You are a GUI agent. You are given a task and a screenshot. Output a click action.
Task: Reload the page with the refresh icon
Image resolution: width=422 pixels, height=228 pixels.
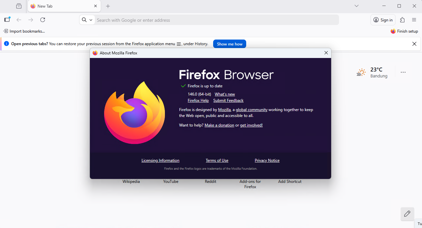(43, 20)
